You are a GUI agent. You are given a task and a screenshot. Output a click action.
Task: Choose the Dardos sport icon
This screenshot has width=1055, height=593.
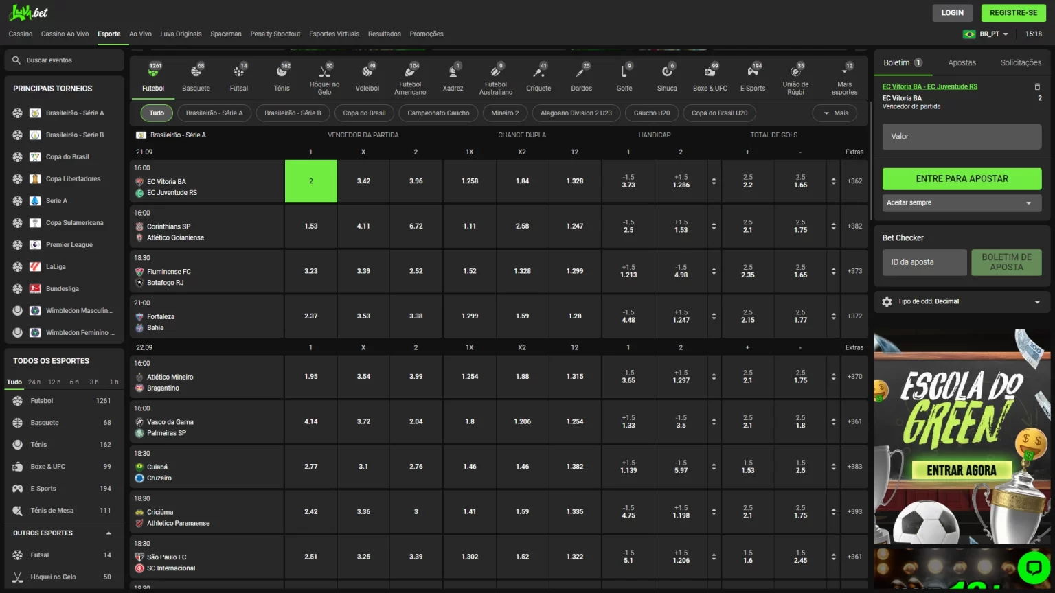581,71
